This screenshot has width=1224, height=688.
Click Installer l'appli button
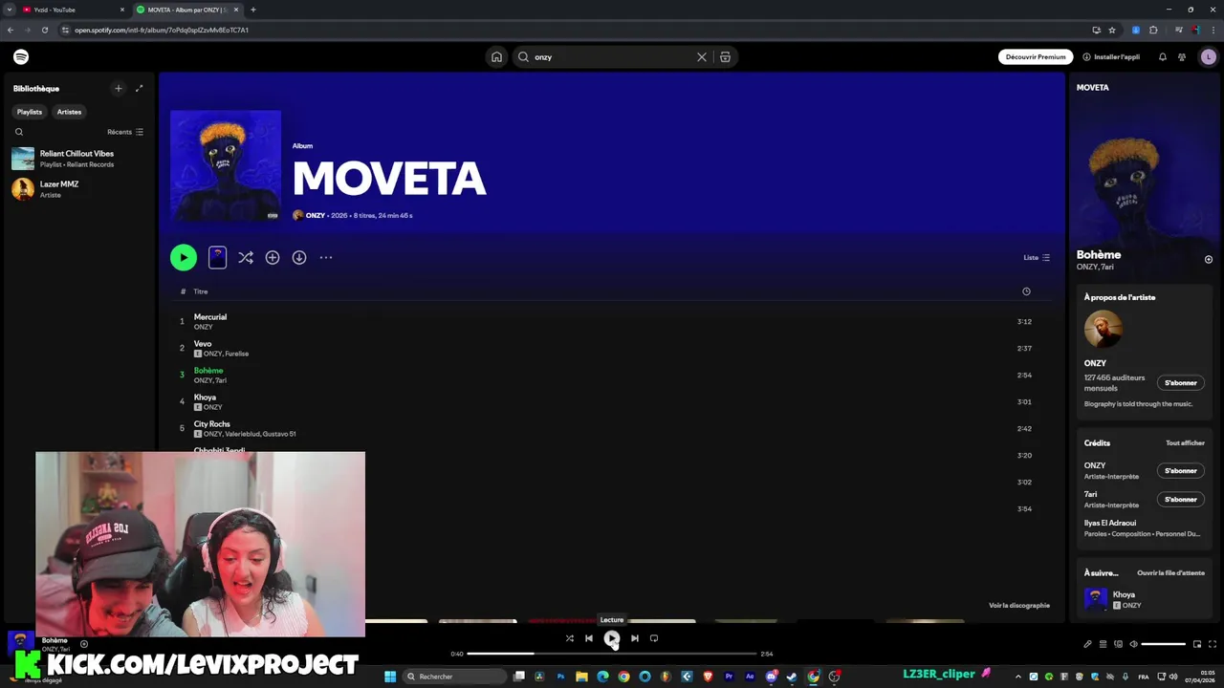click(x=1111, y=57)
